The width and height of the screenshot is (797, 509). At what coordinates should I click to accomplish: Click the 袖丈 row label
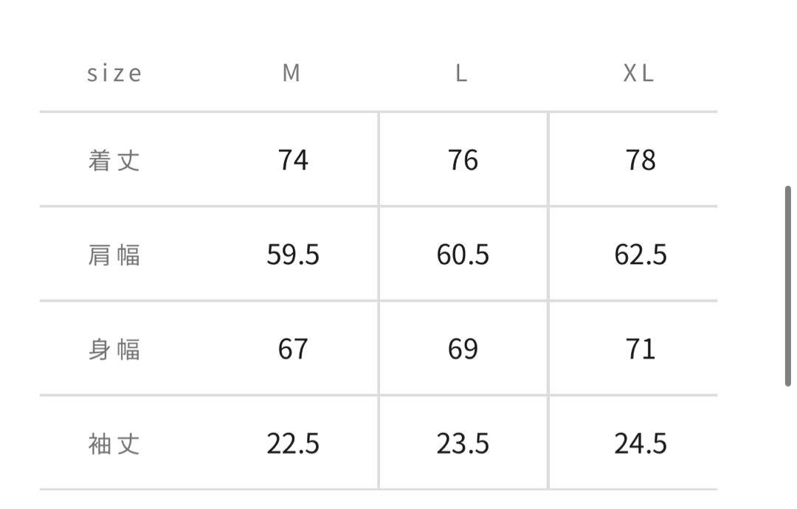point(114,444)
